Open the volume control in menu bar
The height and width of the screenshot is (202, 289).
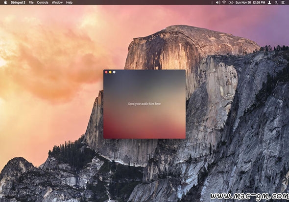pyautogui.click(x=218, y=2)
